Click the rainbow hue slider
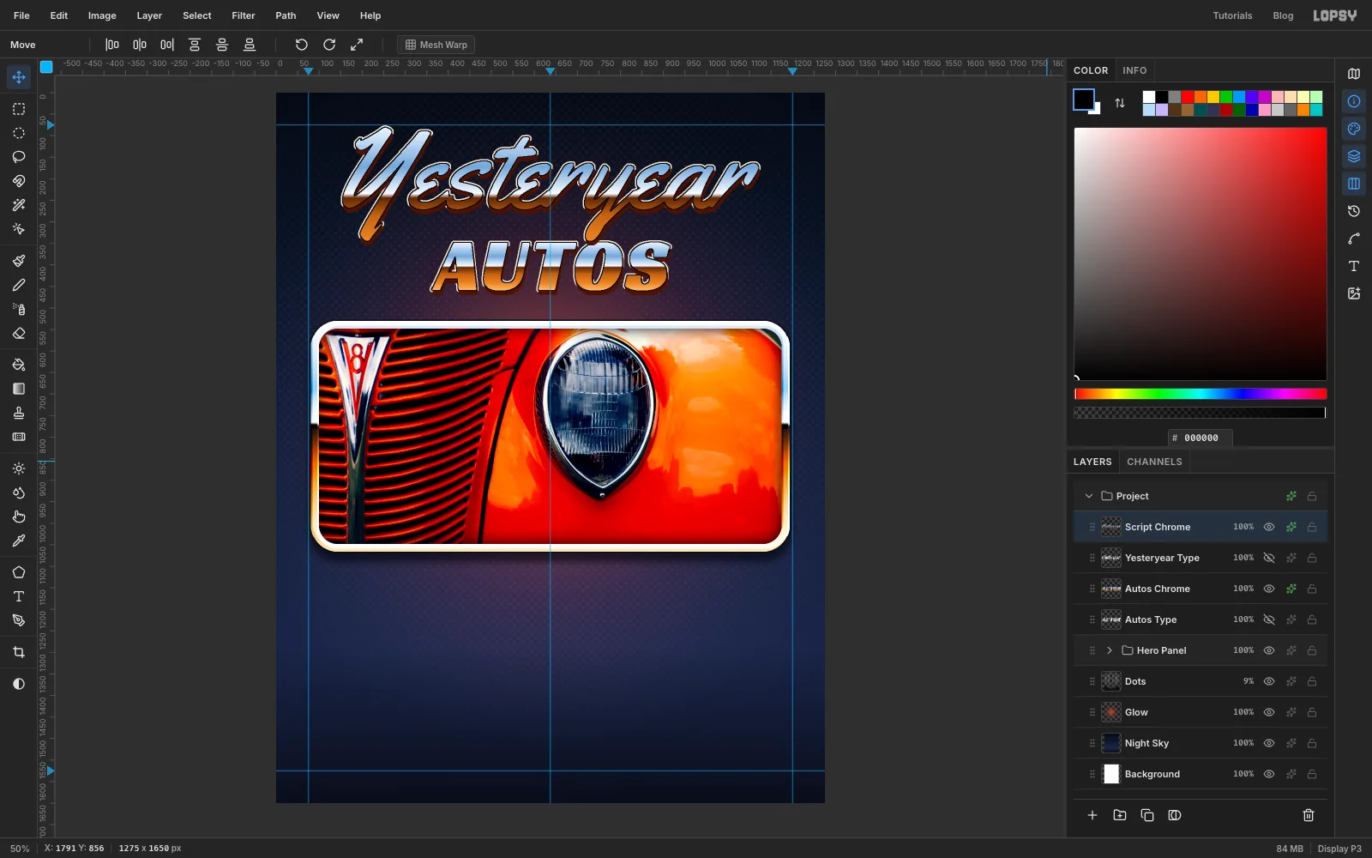Screen dimensions: 1372x858 tap(1200, 394)
